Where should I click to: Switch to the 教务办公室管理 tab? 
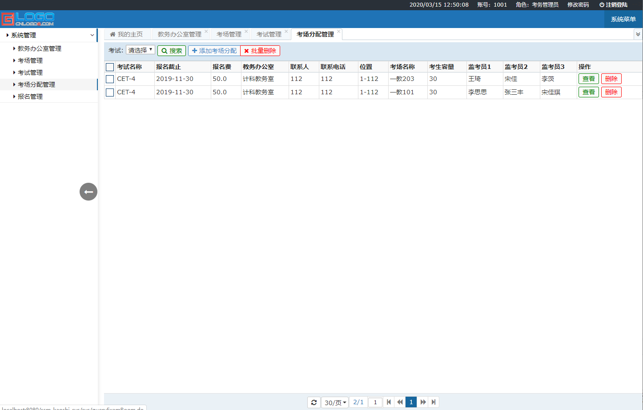[x=179, y=34]
